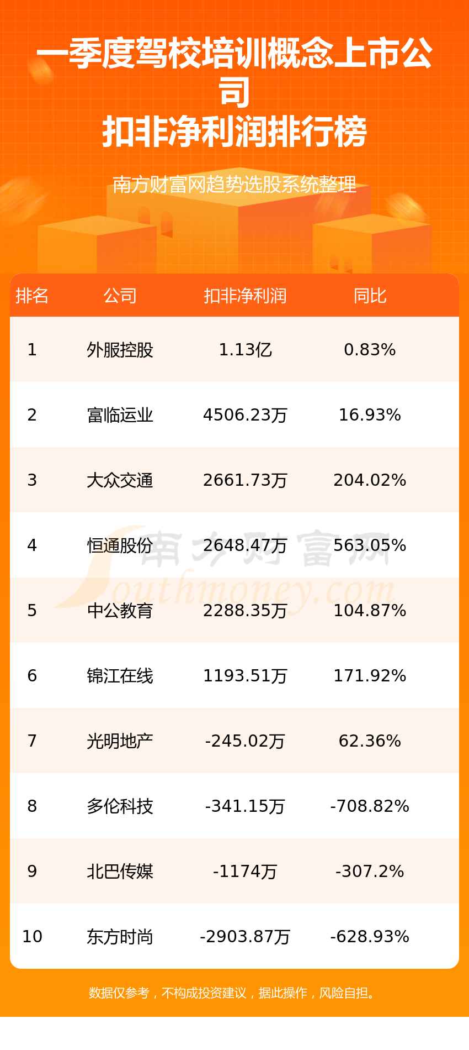The width and height of the screenshot is (469, 1050).
Task: Select company name 多伦科技
Action: 120,806
